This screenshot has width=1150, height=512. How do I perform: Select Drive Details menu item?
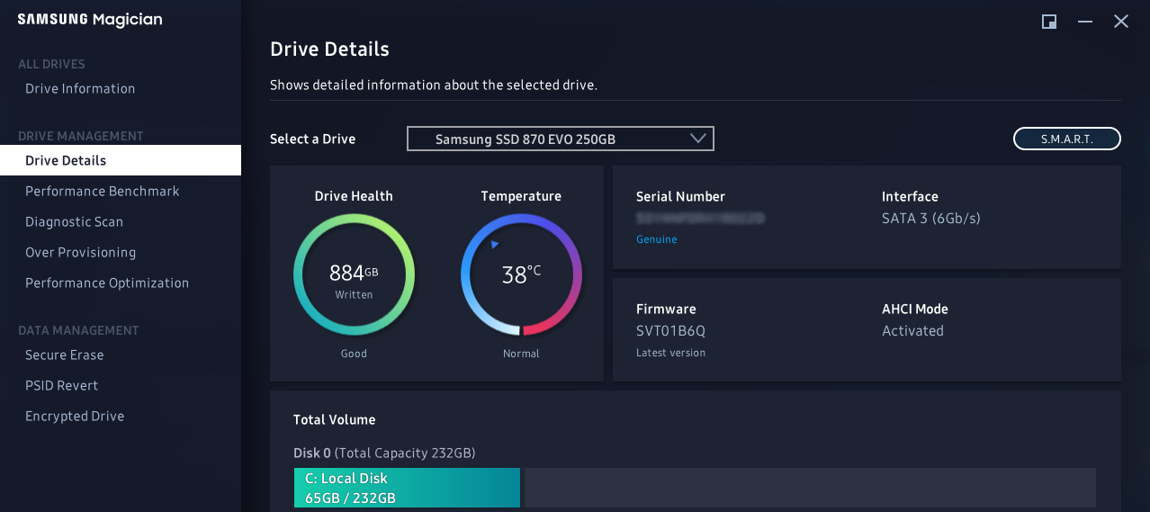[121, 160]
